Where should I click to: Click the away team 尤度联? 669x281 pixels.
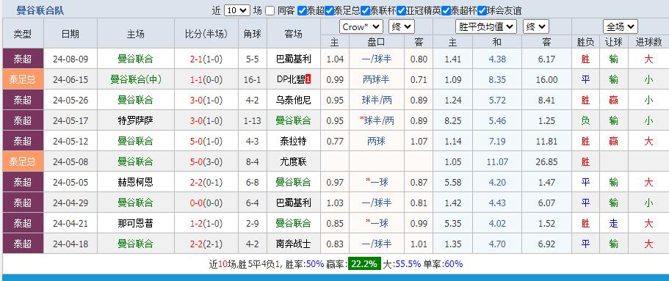(x=294, y=161)
